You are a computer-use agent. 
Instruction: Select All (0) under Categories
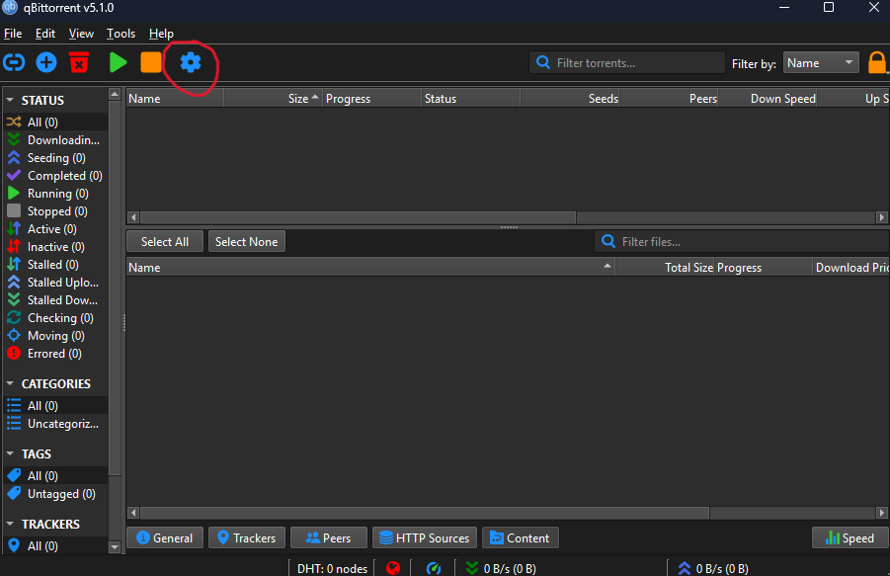click(x=55, y=406)
